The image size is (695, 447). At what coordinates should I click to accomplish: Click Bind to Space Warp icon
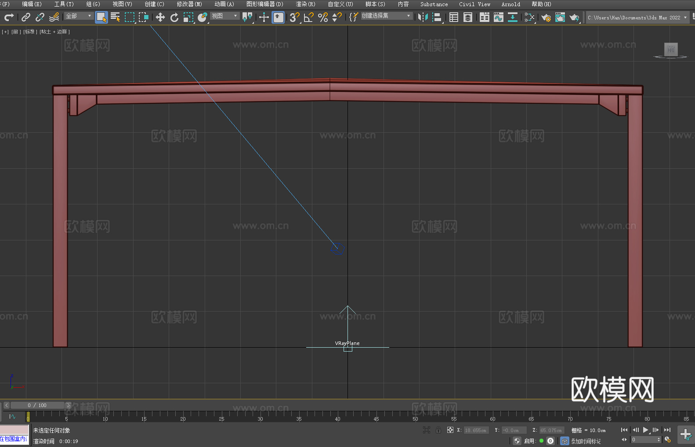(x=54, y=17)
